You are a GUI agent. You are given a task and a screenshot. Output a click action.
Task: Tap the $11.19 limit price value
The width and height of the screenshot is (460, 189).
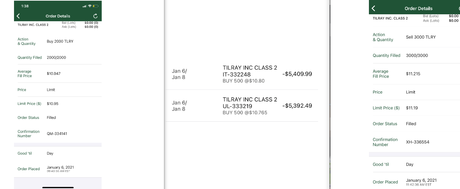(x=412, y=108)
